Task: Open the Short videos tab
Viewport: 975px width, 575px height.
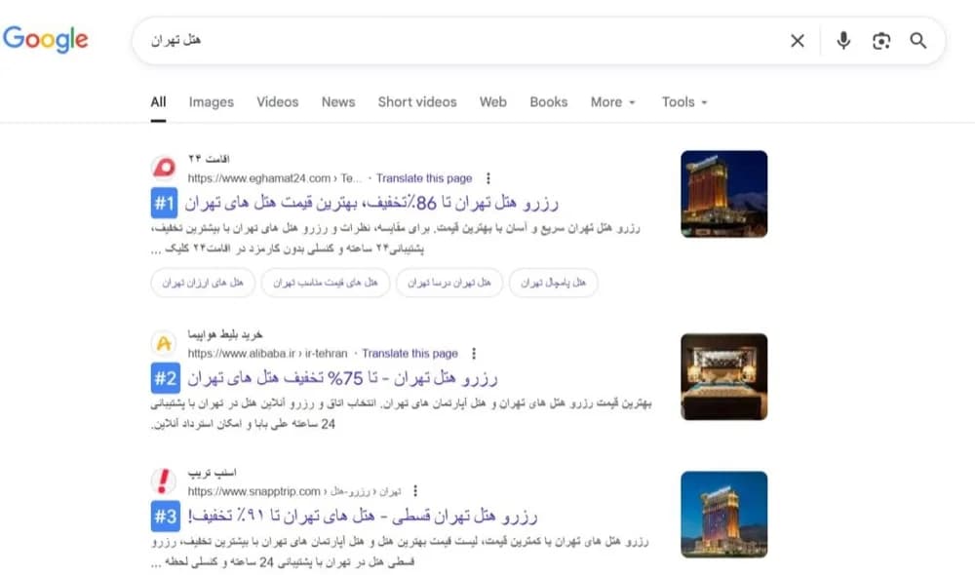Action: click(x=417, y=102)
